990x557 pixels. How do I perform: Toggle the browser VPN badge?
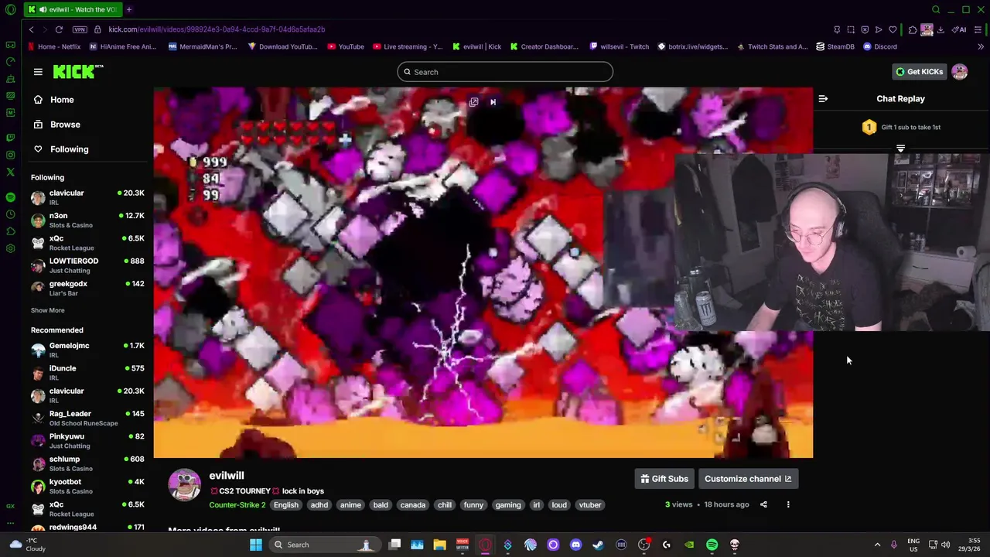(80, 29)
